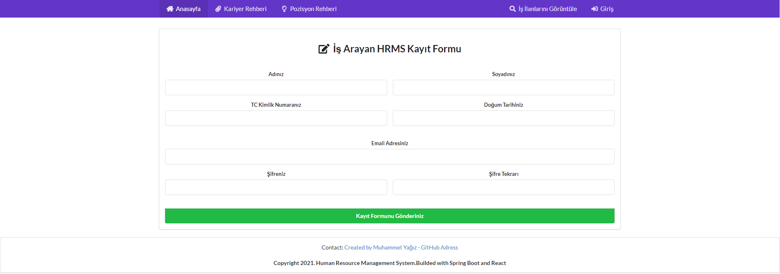Focus the TC Kimlik Numaranız input field
The image size is (780, 274).
pyautogui.click(x=276, y=118)
